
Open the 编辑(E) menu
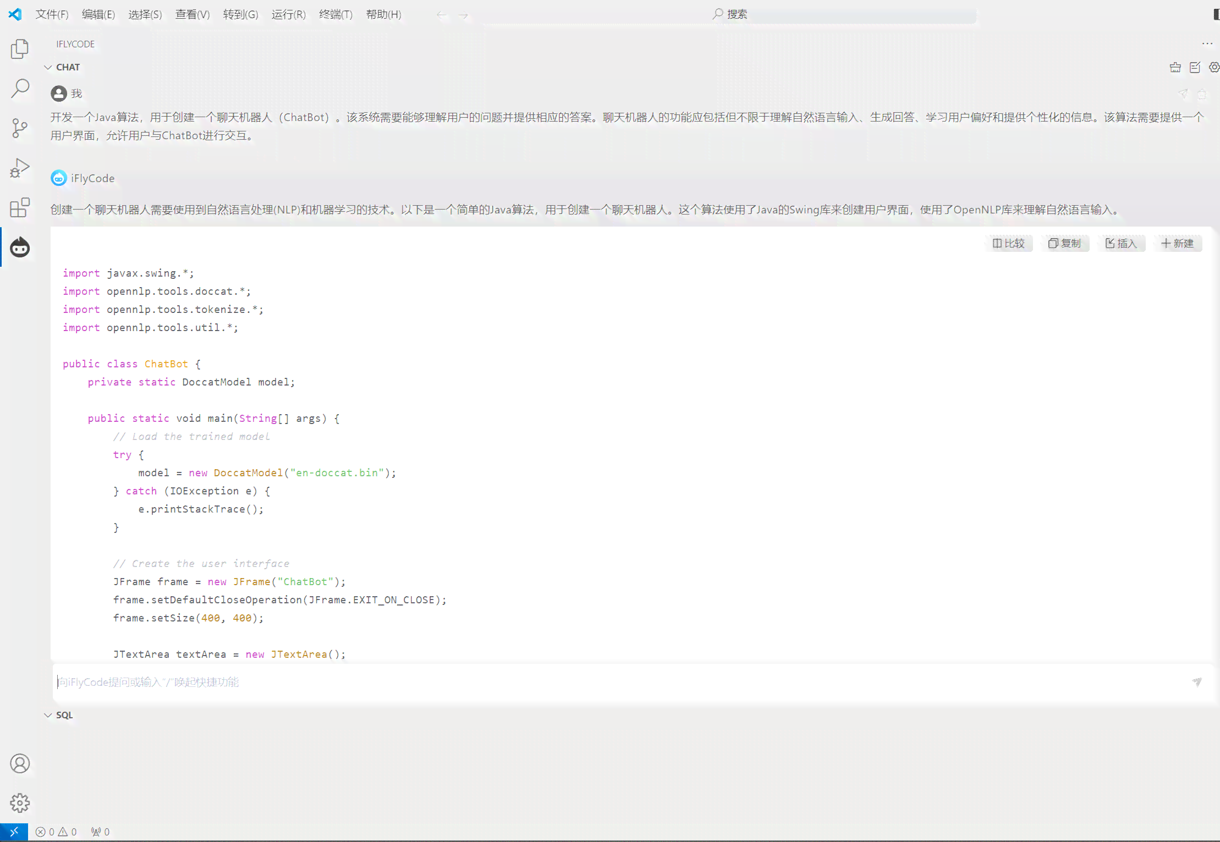point(98,14)
